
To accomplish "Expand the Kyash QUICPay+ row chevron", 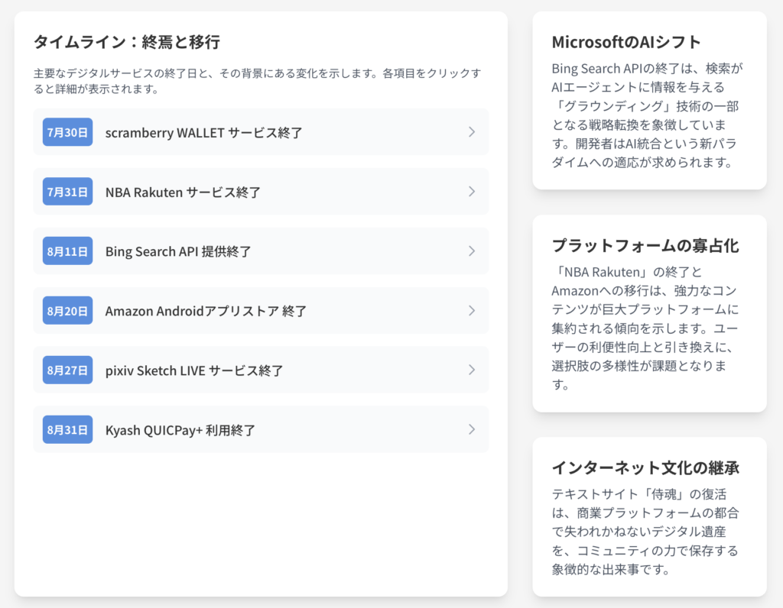I will tap(471, 429).
